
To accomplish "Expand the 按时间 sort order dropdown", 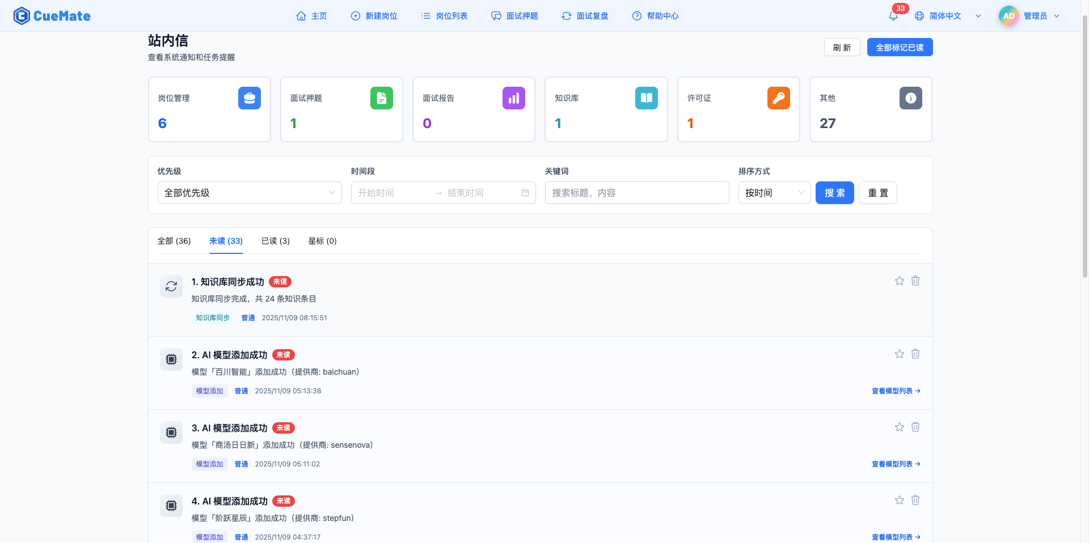I will click(774, 193).
